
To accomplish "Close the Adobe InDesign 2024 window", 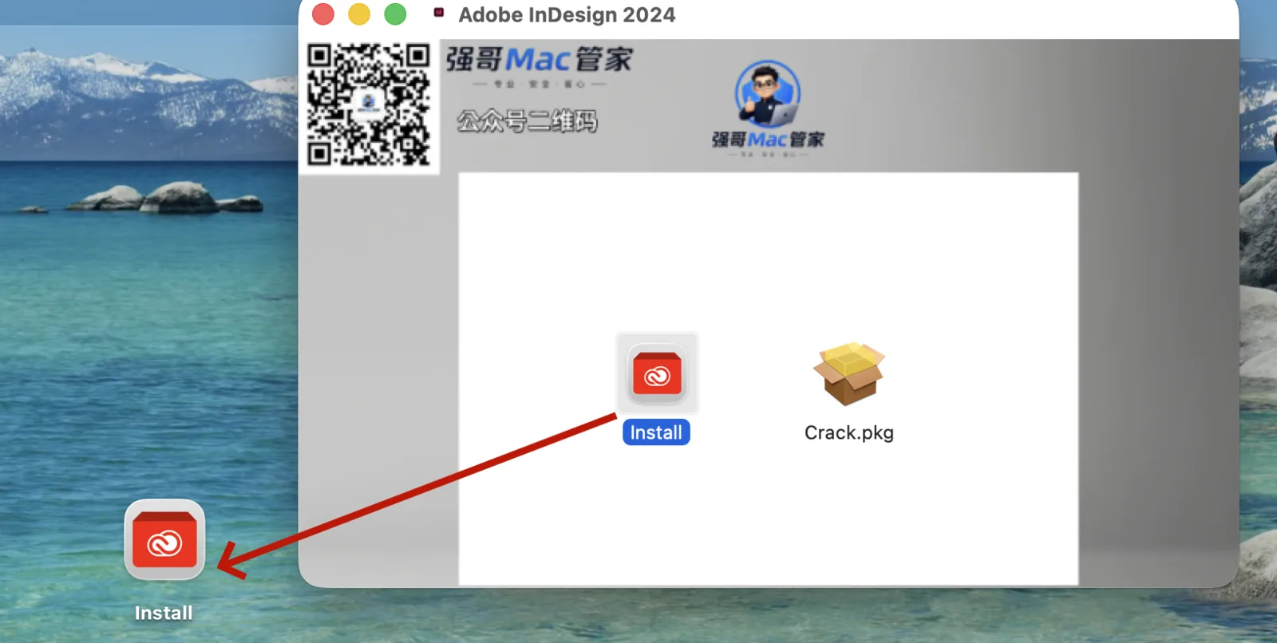I will [323, 14].
